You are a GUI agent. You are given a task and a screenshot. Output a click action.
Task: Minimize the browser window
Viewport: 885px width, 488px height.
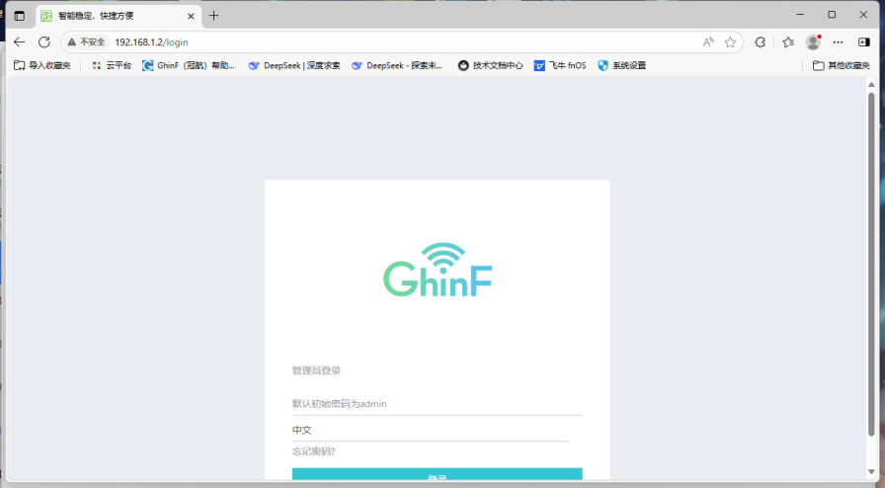click(x=800, y=15)
